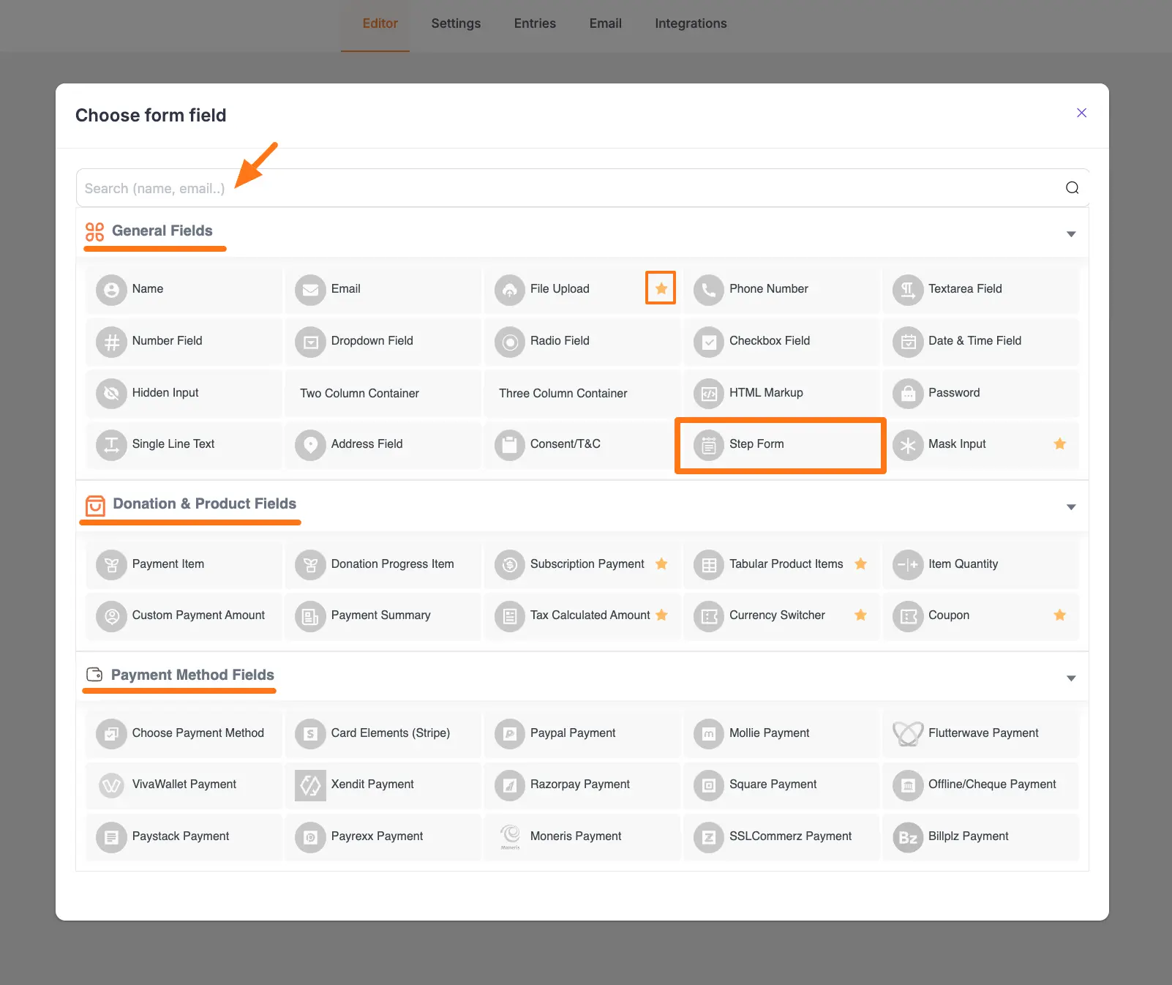Select the Phone Number field icon
This screenshot has width=1172, height=985.
coord(708,289)
